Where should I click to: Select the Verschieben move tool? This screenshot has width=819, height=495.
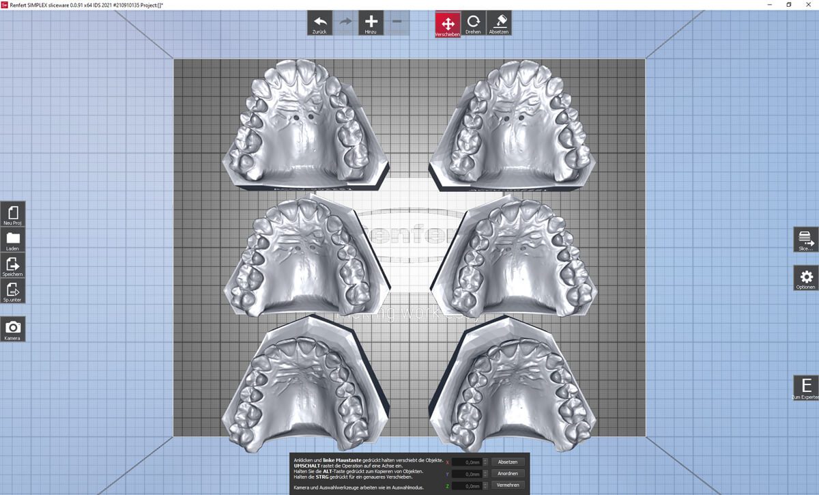(x=448, y=24)
